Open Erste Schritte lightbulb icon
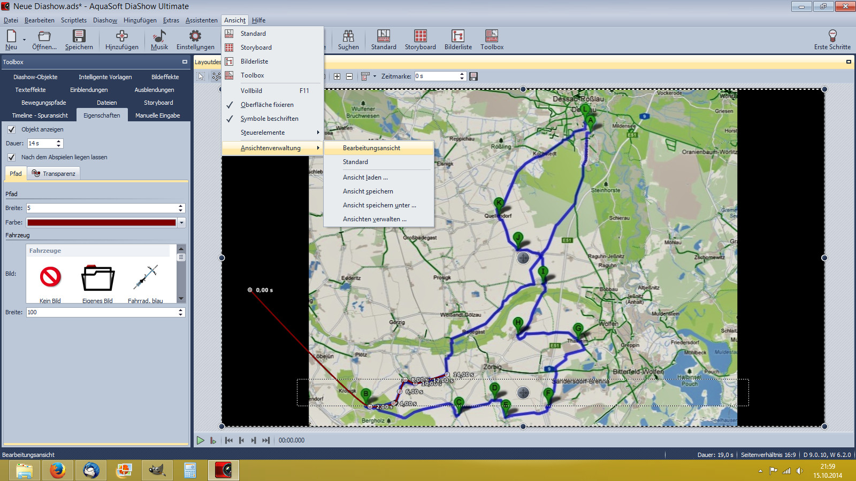Image resolution: width=856 pixels, height=481 pixels. tap(832, 36)
